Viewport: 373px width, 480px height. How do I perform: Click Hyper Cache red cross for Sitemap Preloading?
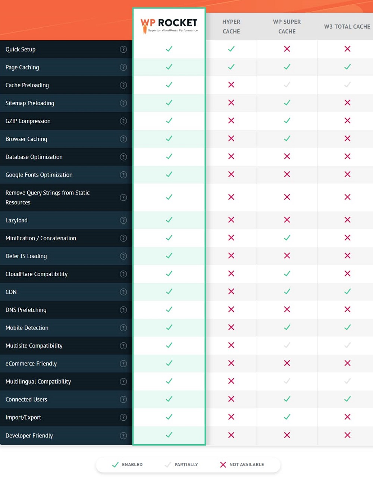click(231, 103)
